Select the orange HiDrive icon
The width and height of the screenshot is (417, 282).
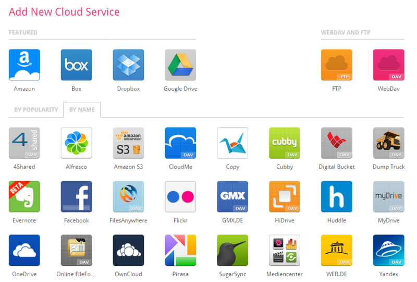[x=285, y=197]
